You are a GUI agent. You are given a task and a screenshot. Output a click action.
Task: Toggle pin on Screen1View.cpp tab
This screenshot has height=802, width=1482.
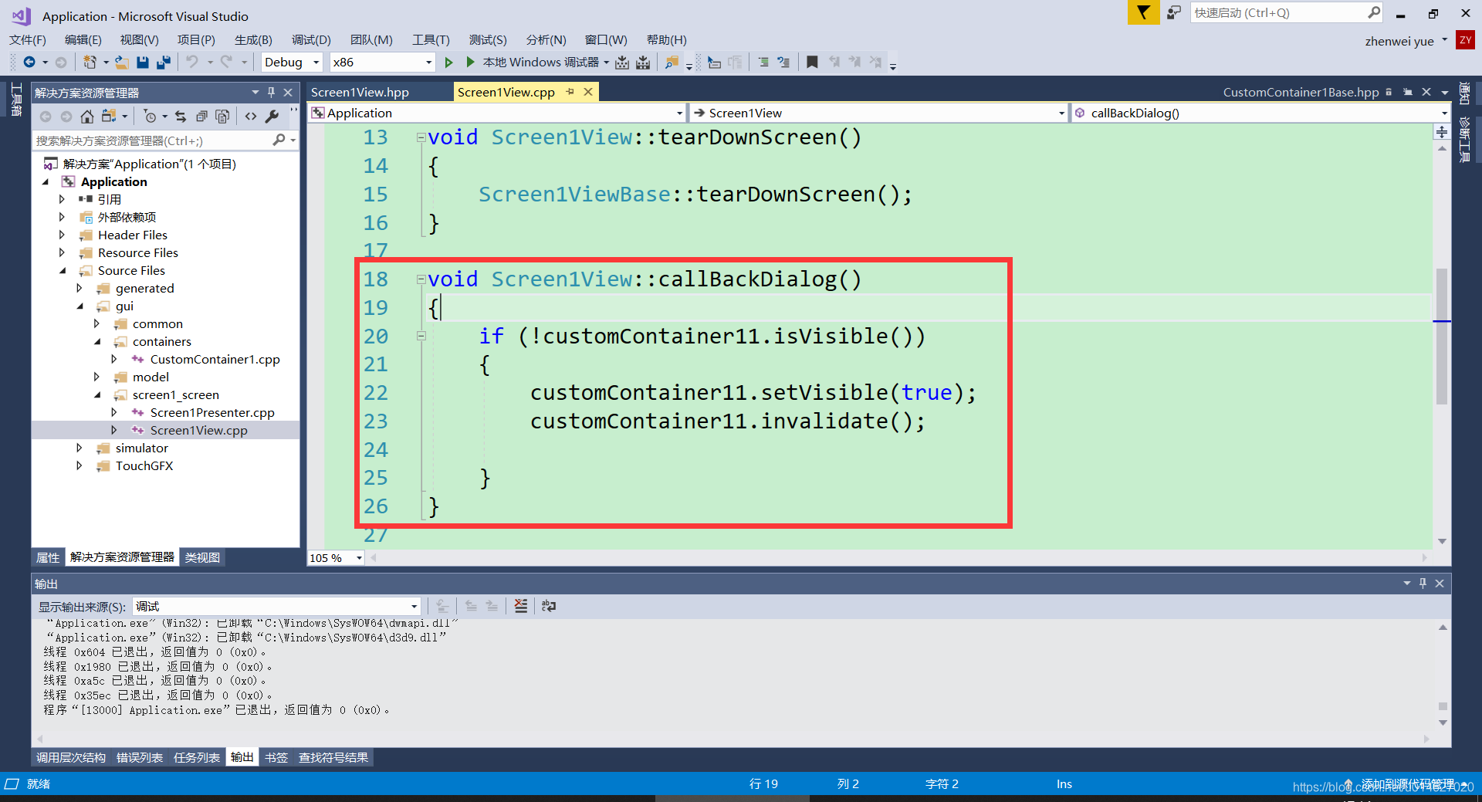(x=570, y=92)
